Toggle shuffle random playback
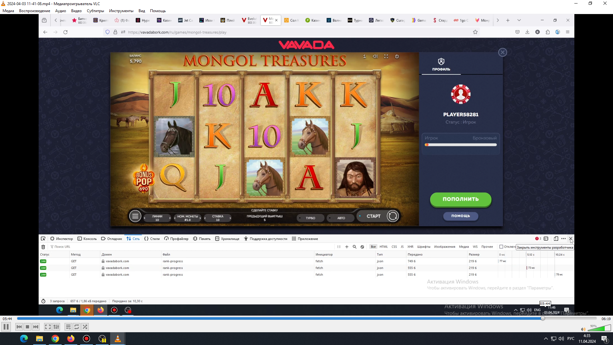Viewport: 613px width, 345px height. (85, 327)
